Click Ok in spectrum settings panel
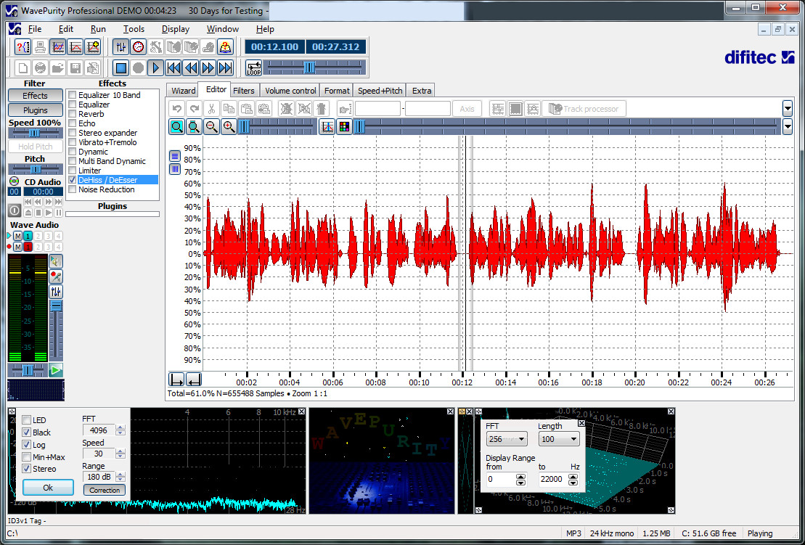The width and height of the screenshot is (805, 545). (48, 488)
